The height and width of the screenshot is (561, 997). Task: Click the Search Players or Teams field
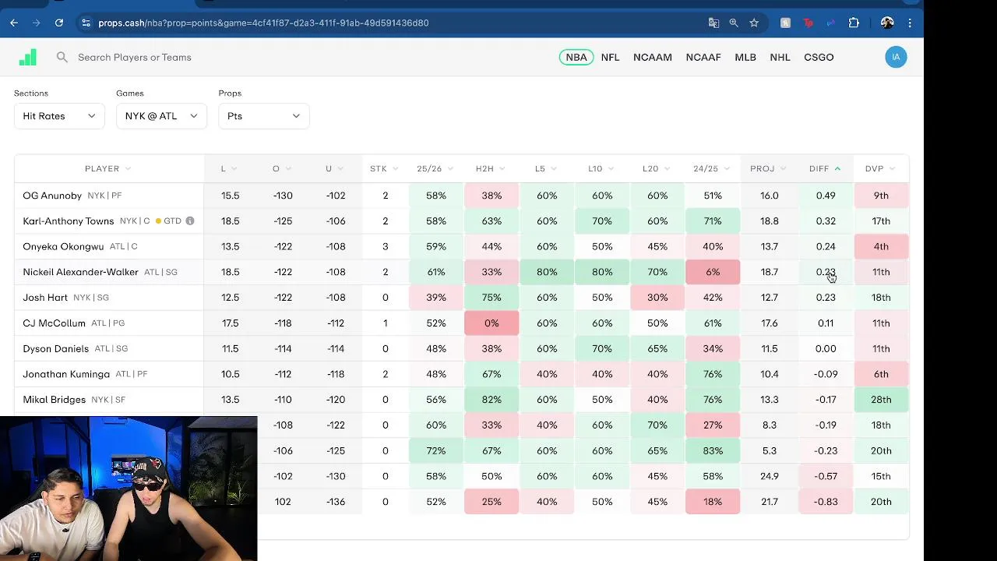pos(134,57)
